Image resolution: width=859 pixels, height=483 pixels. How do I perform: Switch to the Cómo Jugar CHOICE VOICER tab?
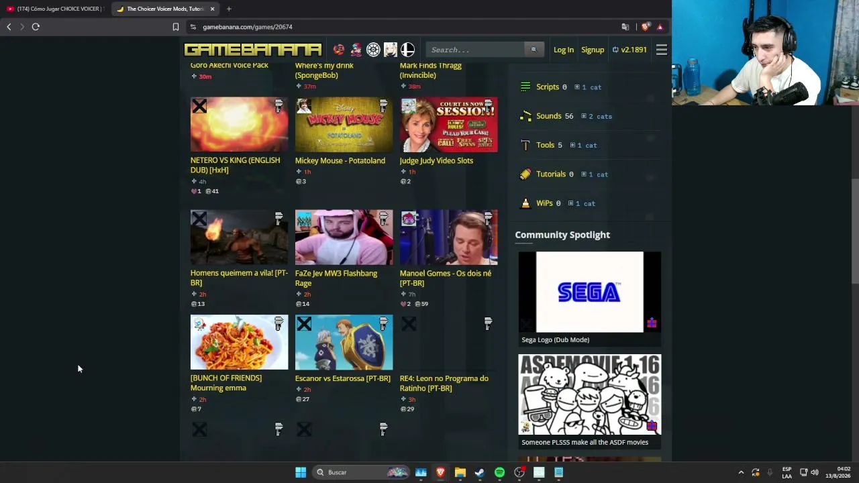(54, 9)
